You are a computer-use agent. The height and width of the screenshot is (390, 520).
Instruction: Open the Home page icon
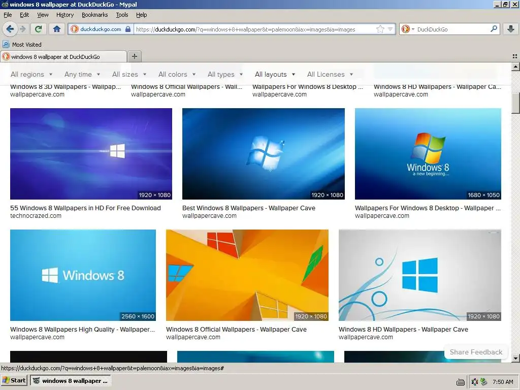pyautogui.click(x=57, y=29)
